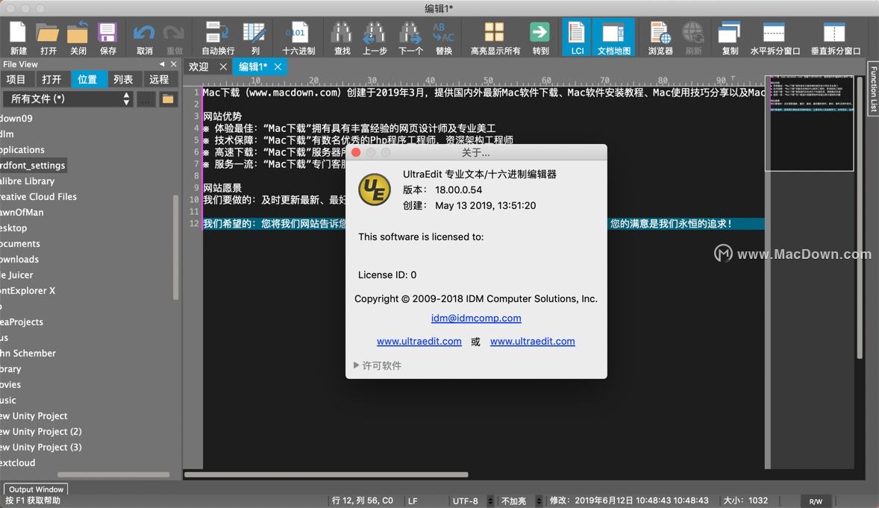This screenshot has height=508, width=879.
Task: Click the column ruler at mark 50
Action: pos(488,80)
